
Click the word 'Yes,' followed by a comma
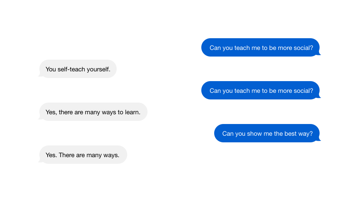(51, 112)
